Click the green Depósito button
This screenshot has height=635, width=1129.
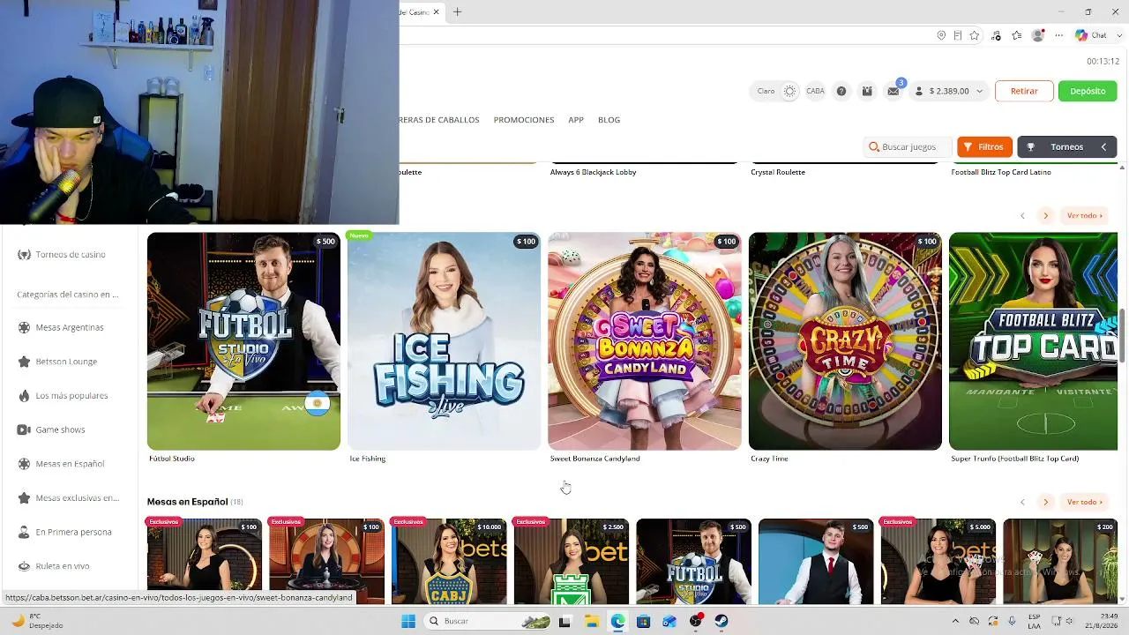coord(1088,91)
